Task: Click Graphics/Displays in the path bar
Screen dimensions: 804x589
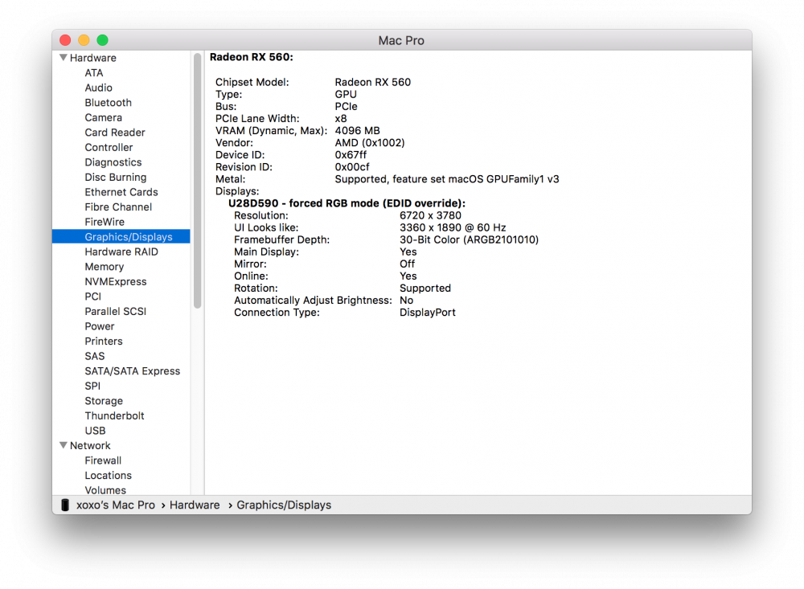Action: click(284, 505)
